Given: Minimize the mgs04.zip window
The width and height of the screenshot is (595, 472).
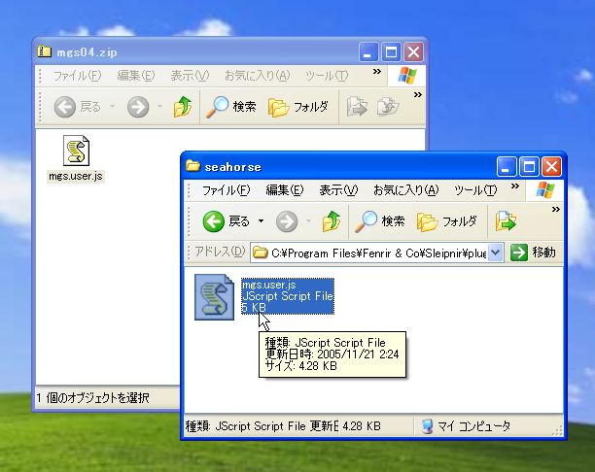Looking at the screenshot, I should coord(368,51).
